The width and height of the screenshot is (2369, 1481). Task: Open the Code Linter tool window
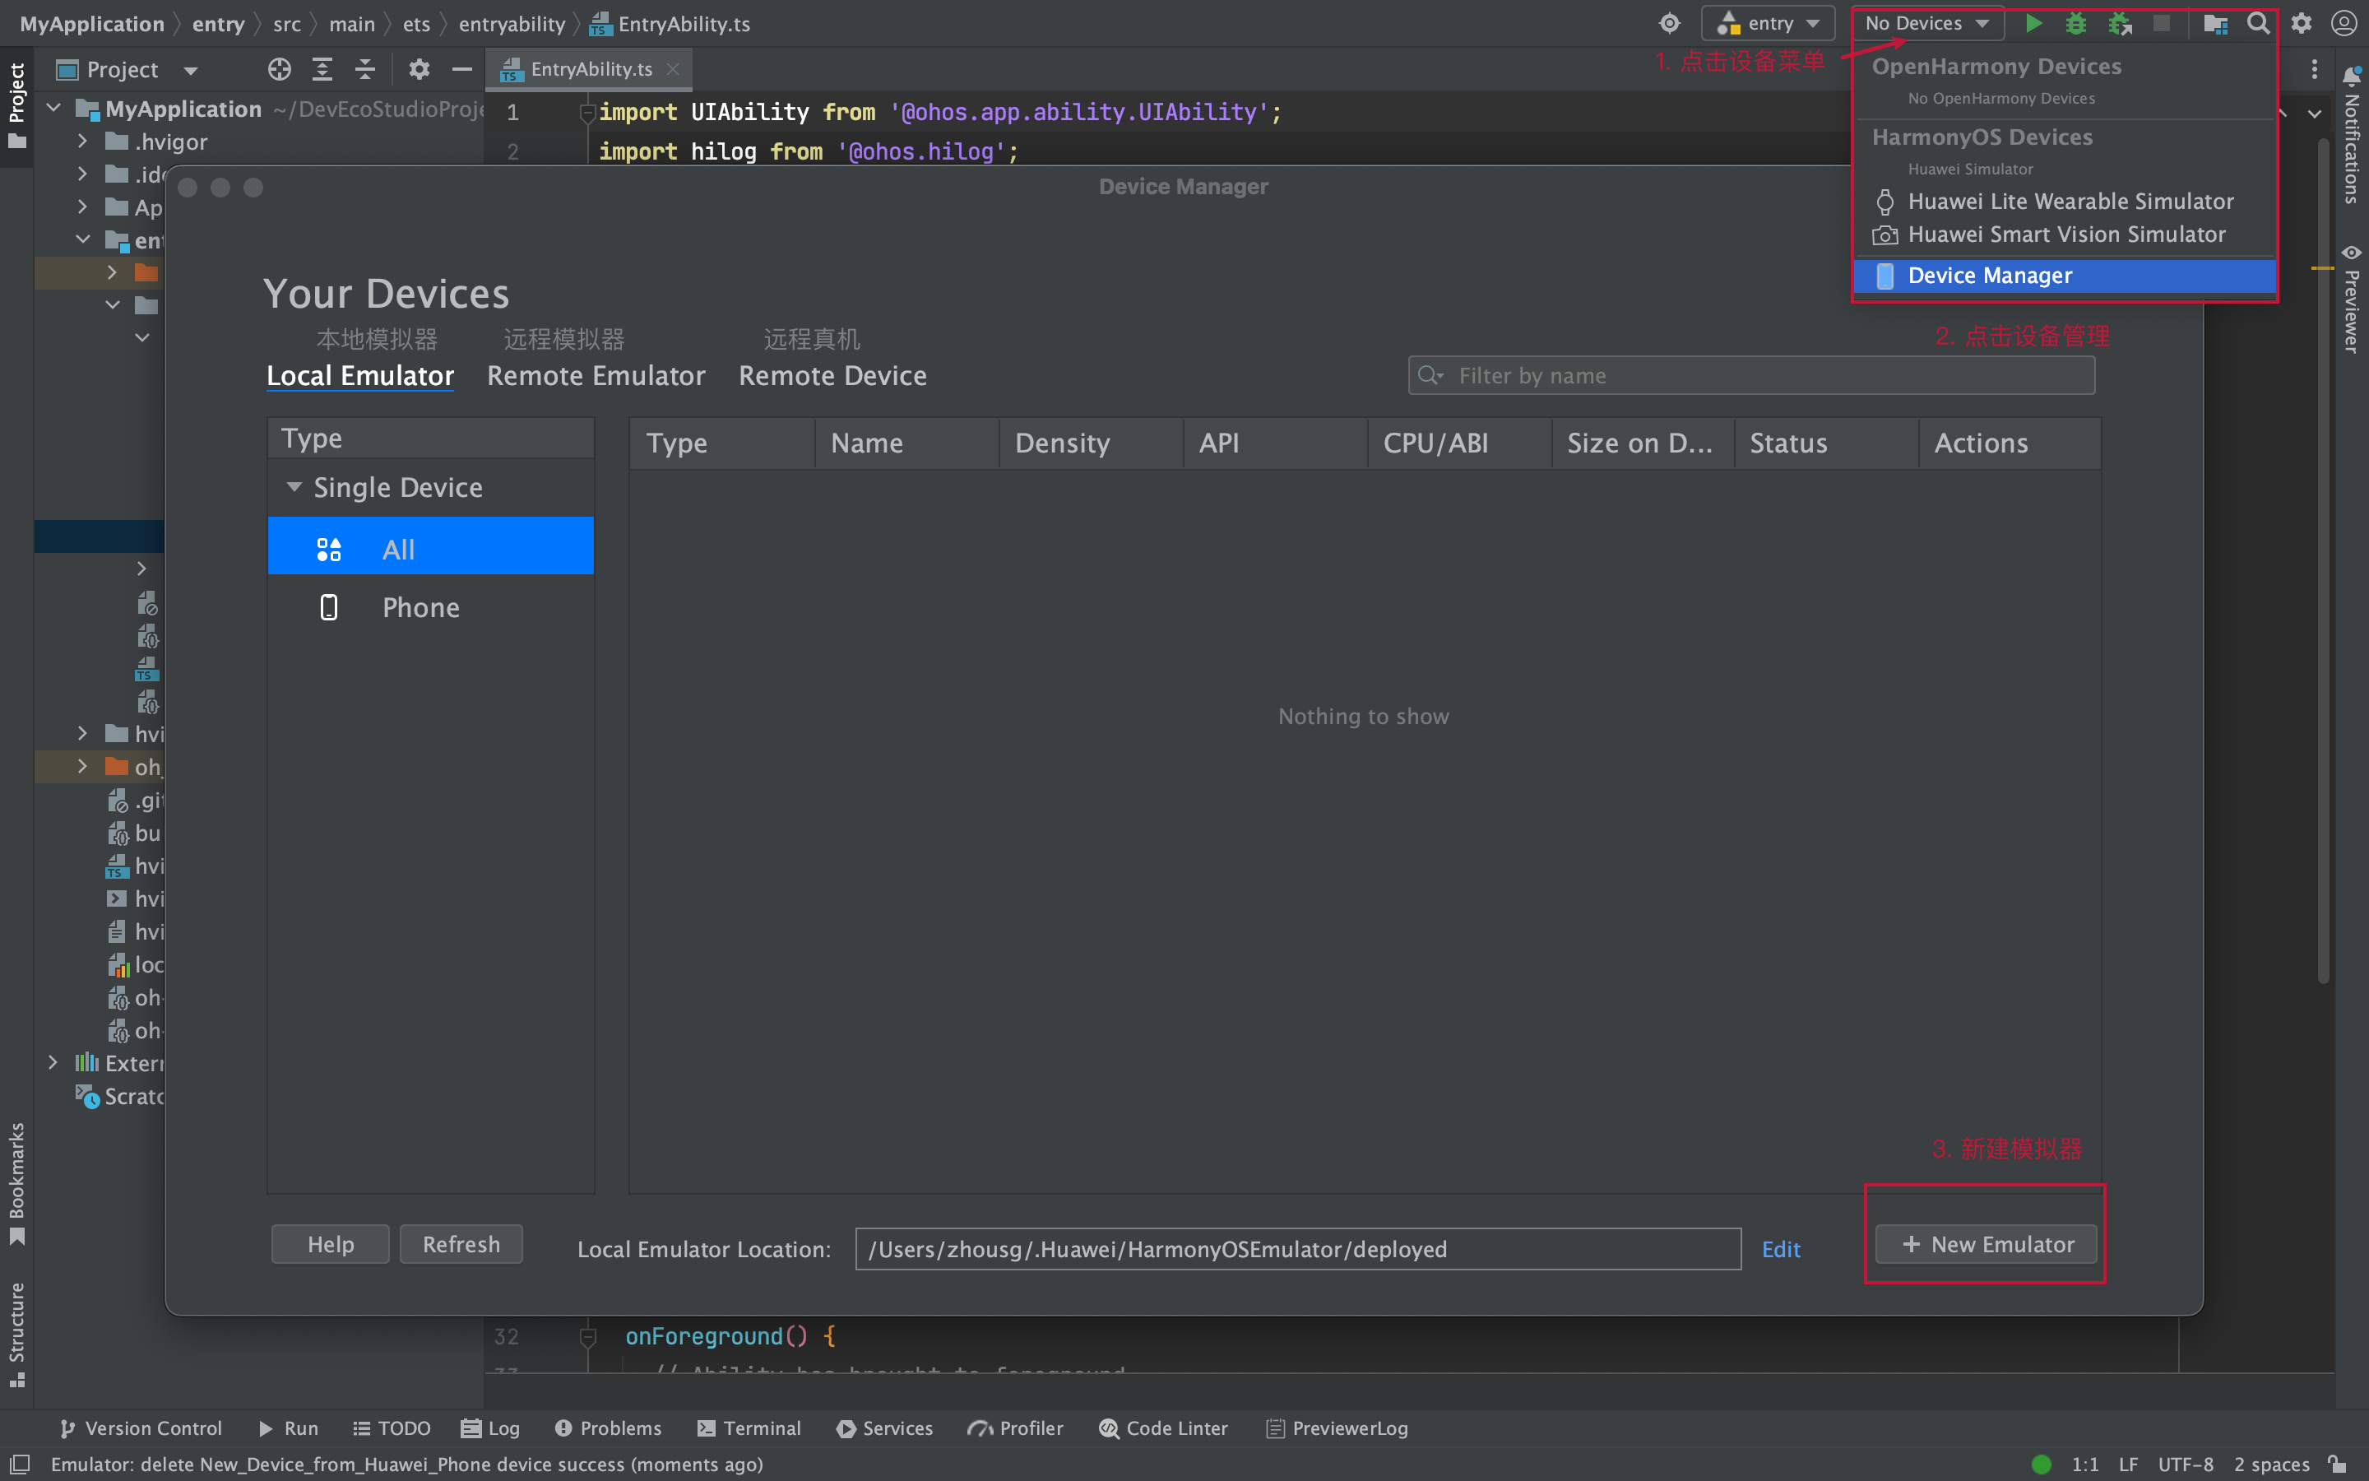click(1163, 1428)
